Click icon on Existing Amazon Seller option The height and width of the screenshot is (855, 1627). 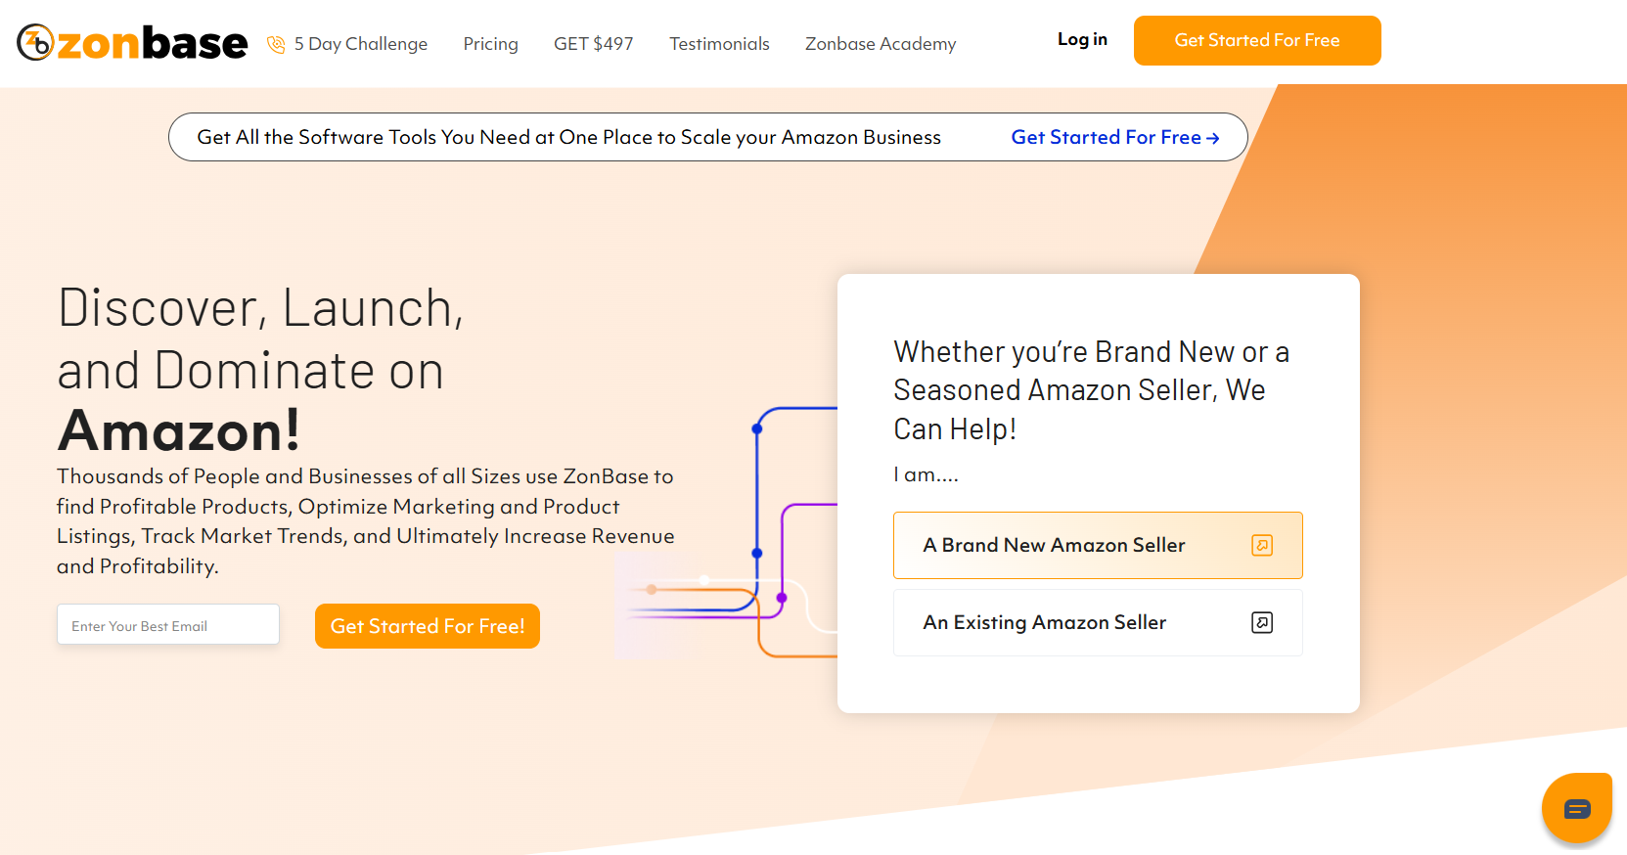[1262, 622]
